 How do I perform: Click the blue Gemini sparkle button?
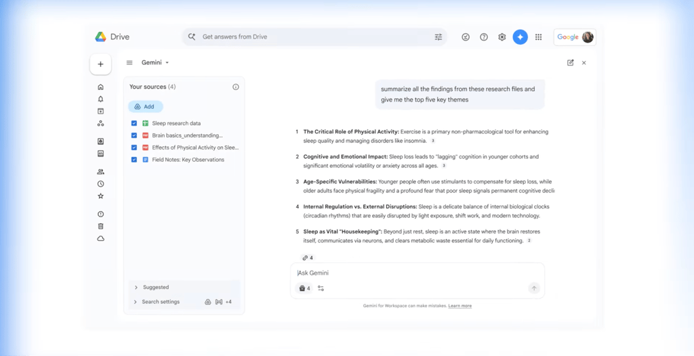click(520, 37)
